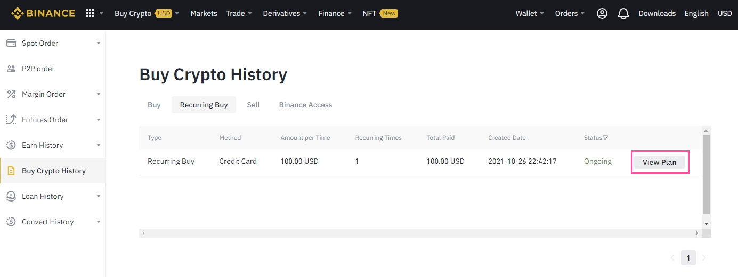This screenshot has width=738, height=277.
Task: Select page 1 in pagination
Action: point(688,258)
